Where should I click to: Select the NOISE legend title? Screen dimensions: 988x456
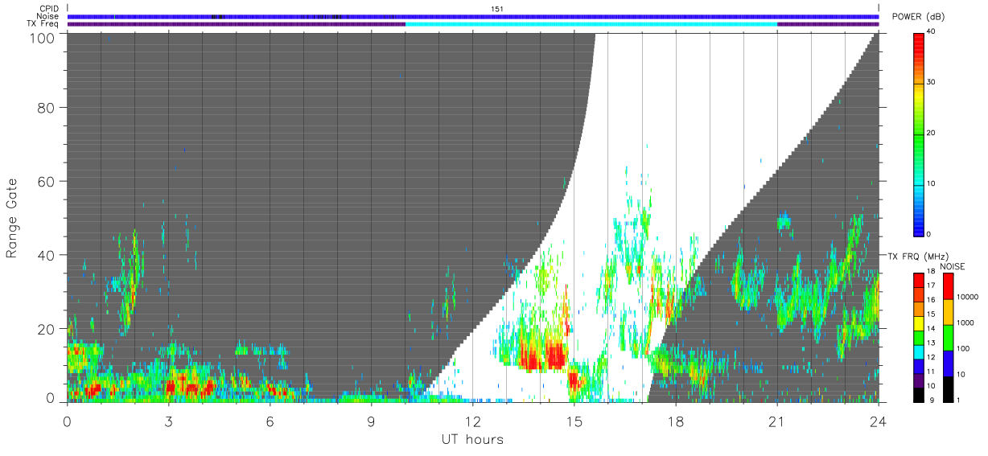pyautogui.click(x=953, y=266)
